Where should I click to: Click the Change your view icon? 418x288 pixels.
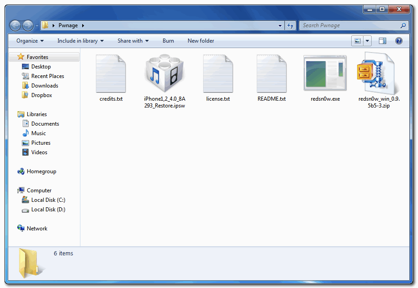click(x=358, y=41)
